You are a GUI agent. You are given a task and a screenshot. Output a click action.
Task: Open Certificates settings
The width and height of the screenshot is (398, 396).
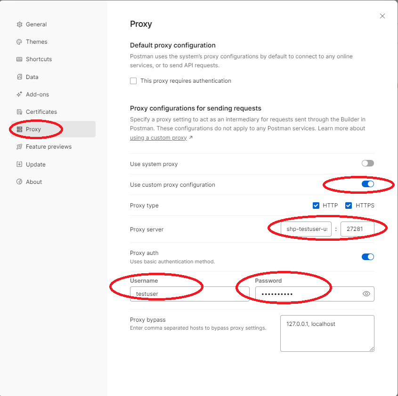pos(53,112)
